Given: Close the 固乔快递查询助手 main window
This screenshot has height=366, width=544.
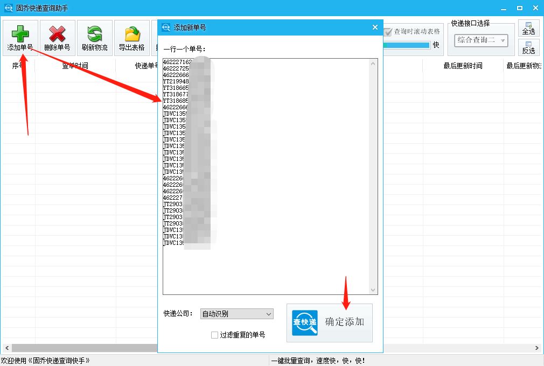Looking at the screenshot, I should [536, 8].
